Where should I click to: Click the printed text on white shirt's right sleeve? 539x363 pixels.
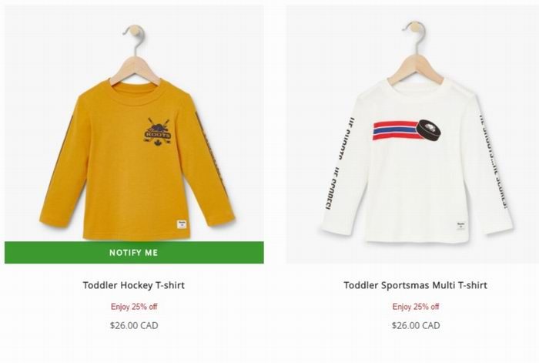click(494, 162)
